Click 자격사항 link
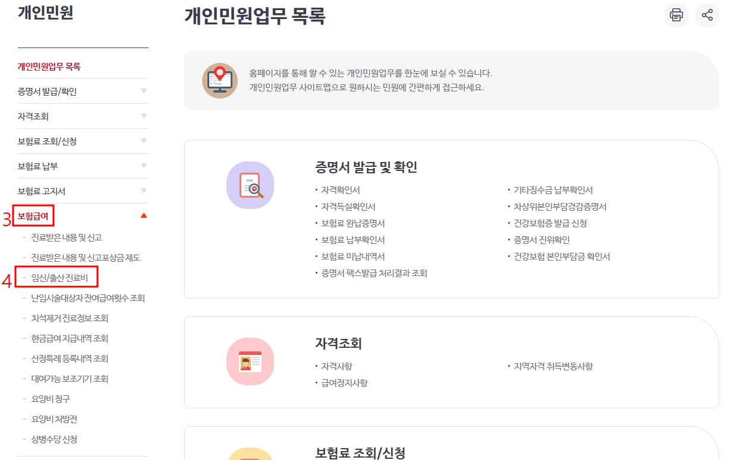The image size is (740, 460). tap(336, 366)
